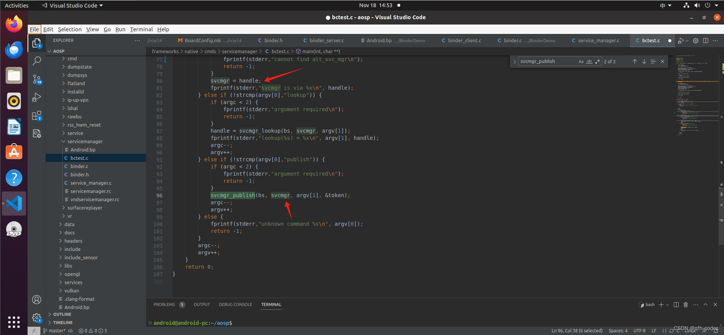Toggle Match Case in find widget
This screenshot has width=724, height=335.
(581, 61)
